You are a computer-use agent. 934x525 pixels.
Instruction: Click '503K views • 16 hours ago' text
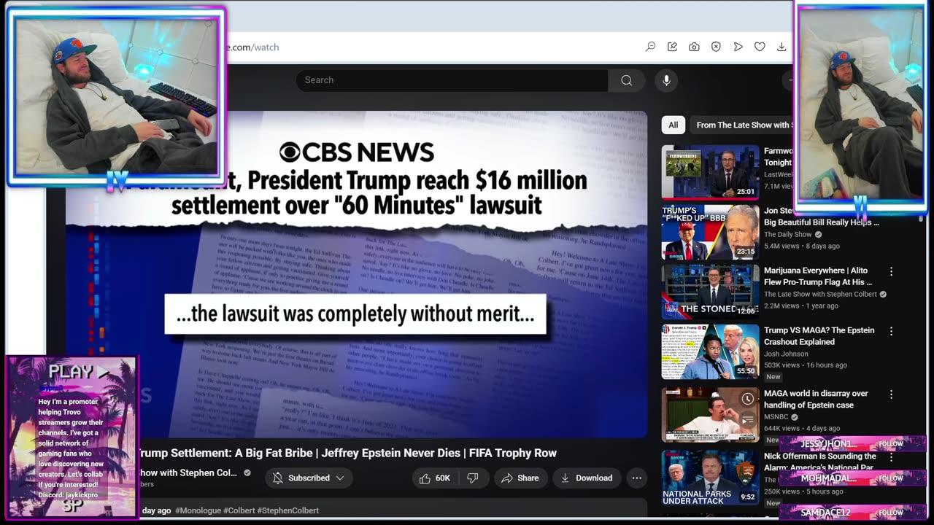click(806, 365)
